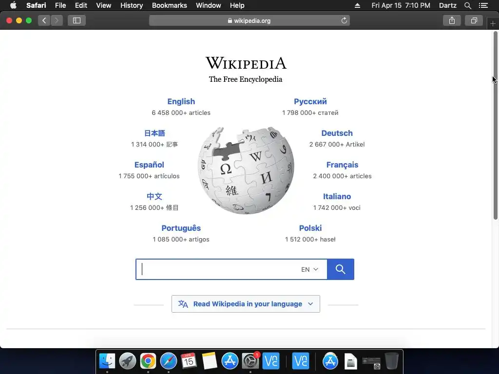This screenshot has width=499, height=374.
Task: Open the Apple menu
Action: tap(13, 5)
